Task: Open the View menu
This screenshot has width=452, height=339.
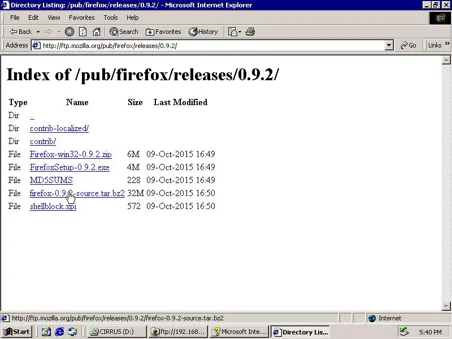Action: 54,18
